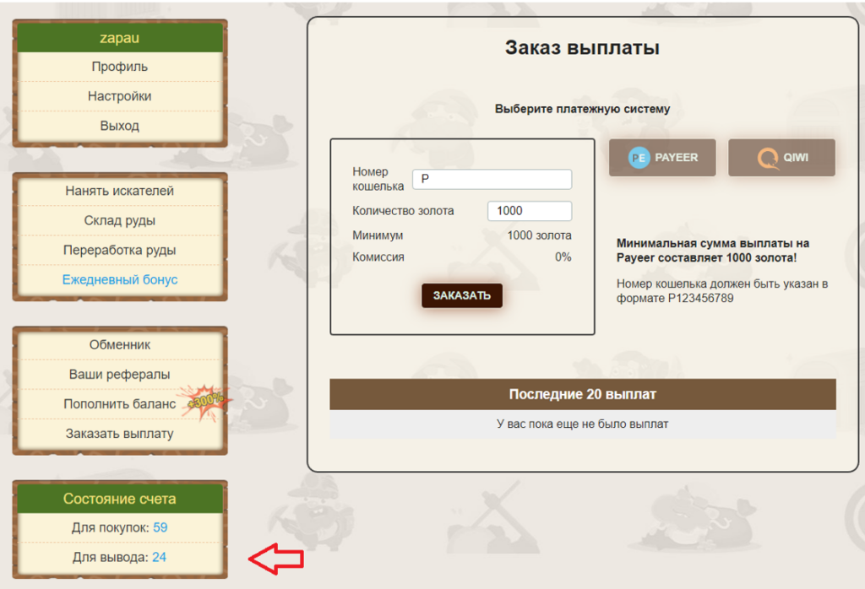This screenshot has width=865, height=589.
Task: Click the Для покупок value 59
Action: [160, 527]
